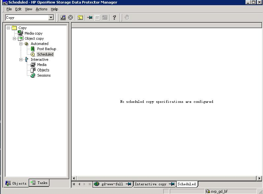Image resolution: width=263 pixels, height=194 pixels.
Task: Click the pin toolbar icon
Action: (x=90, y=17)
